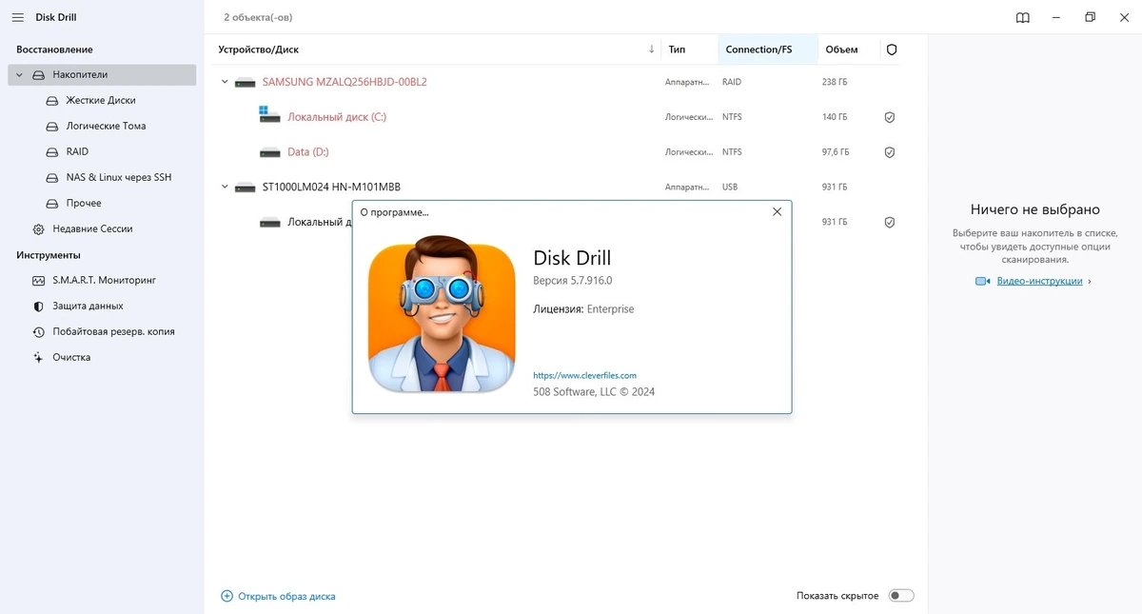
Task: Sort by Тип column header
Action: click(x=677, y=50)
